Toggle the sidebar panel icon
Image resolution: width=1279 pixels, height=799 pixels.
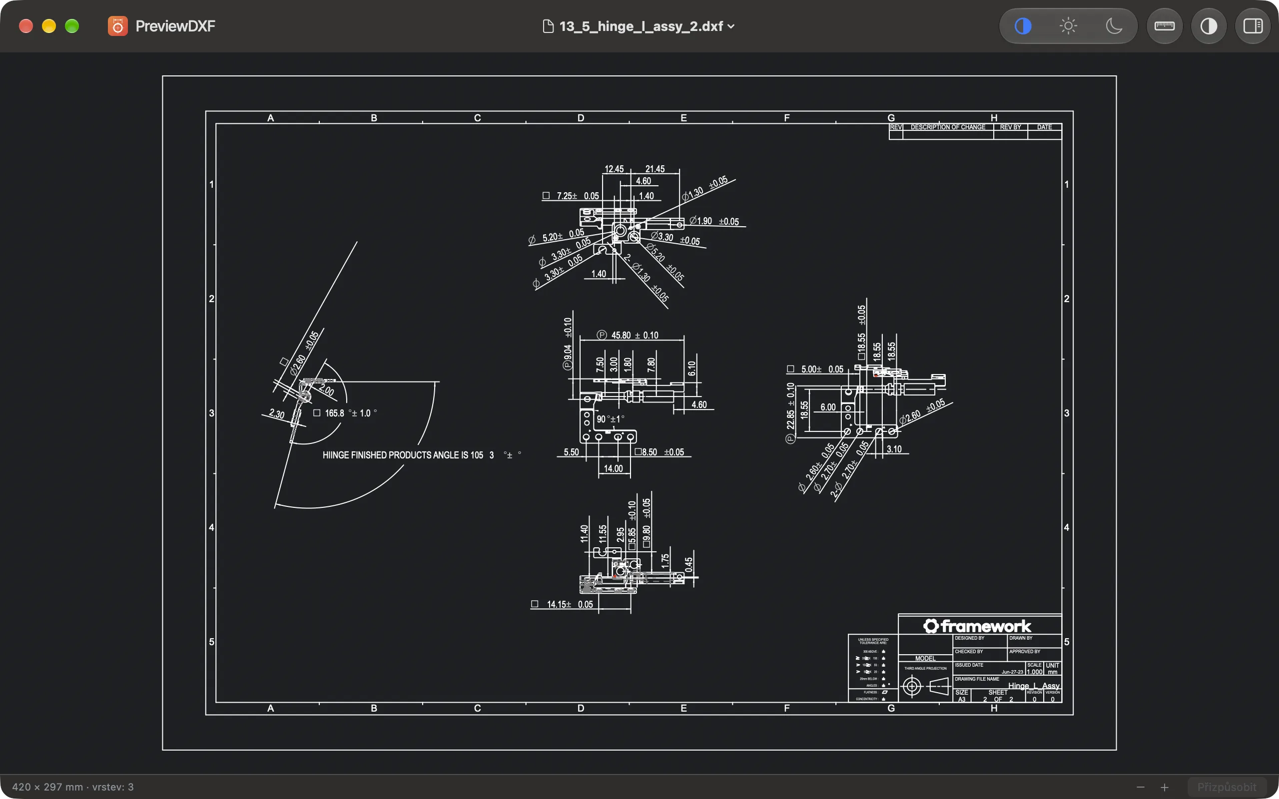click(x=1253, y=26)
